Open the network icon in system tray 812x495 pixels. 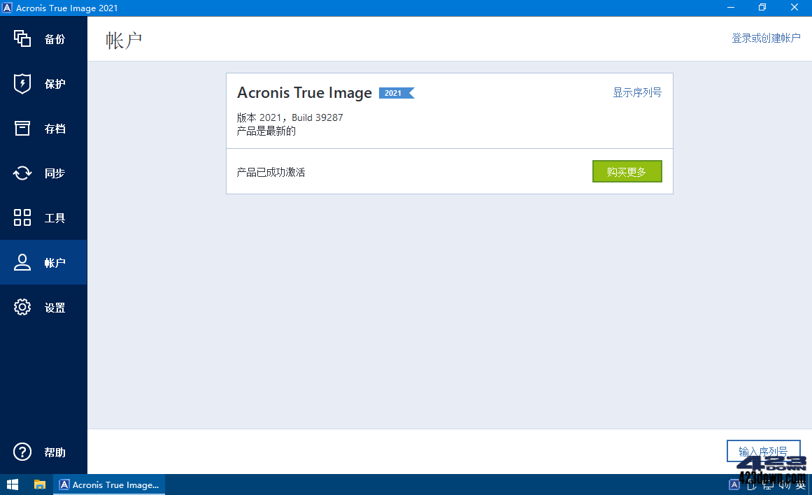tap(767, 484)
